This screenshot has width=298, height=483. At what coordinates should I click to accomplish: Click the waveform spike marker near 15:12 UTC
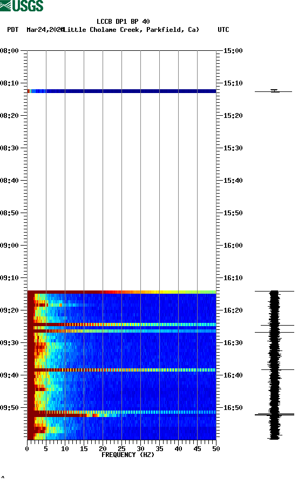(273, 91)
